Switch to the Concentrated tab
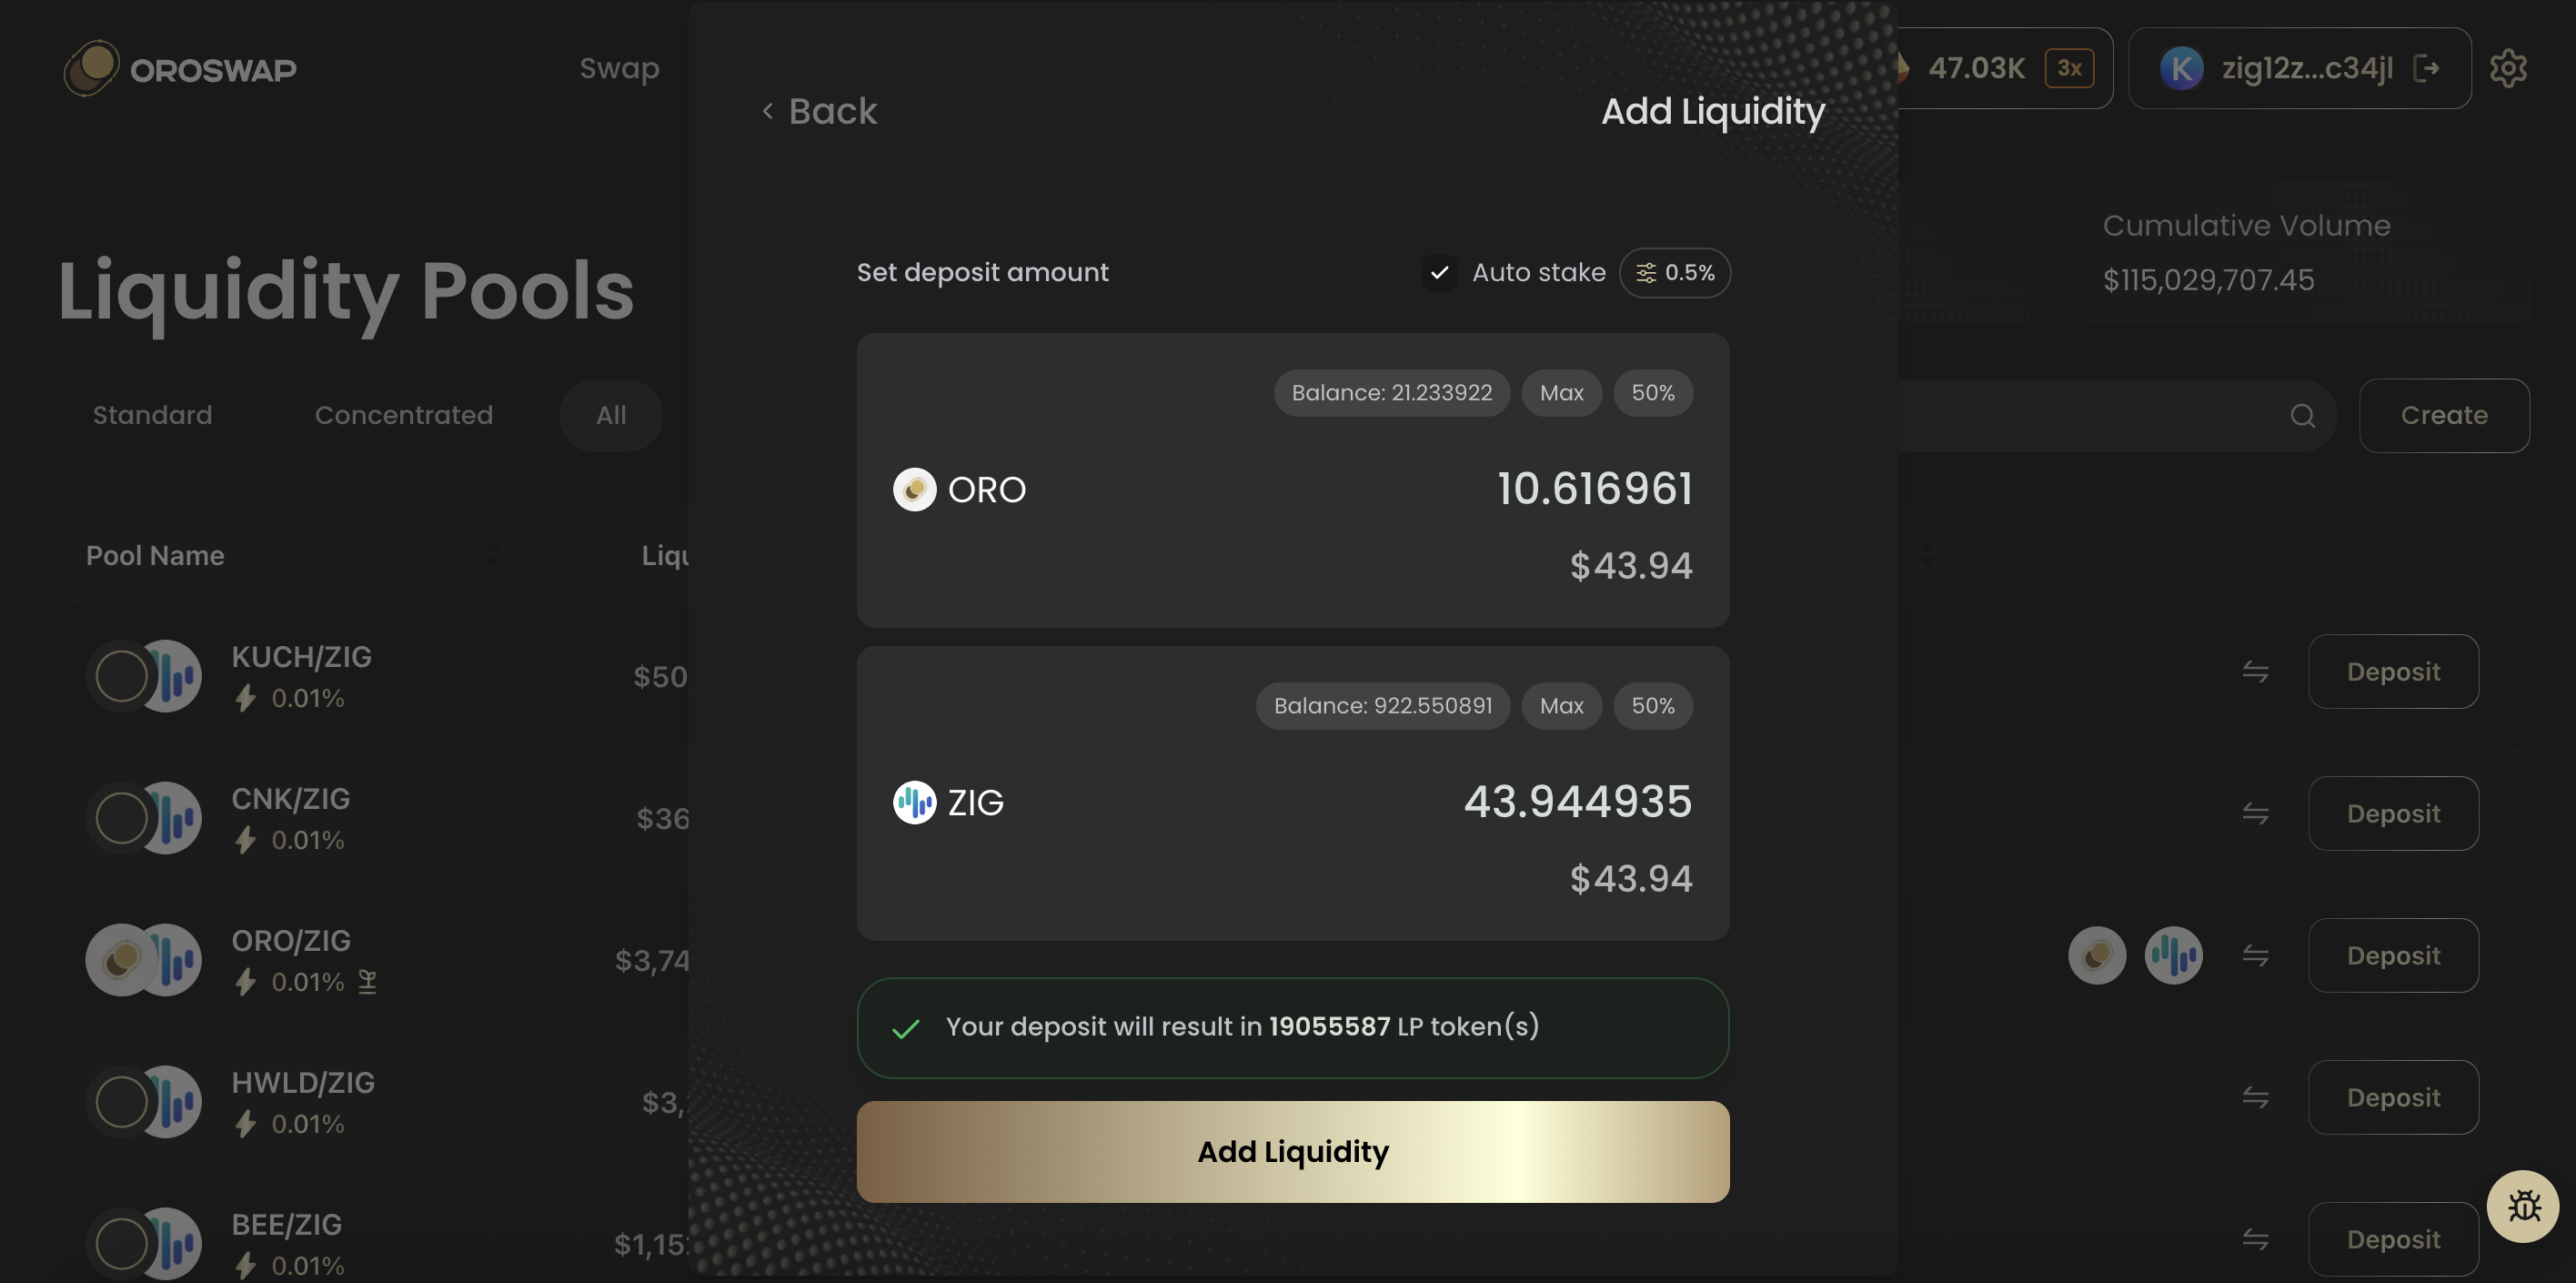The image size is (2576, 1283). coord(404,415)
